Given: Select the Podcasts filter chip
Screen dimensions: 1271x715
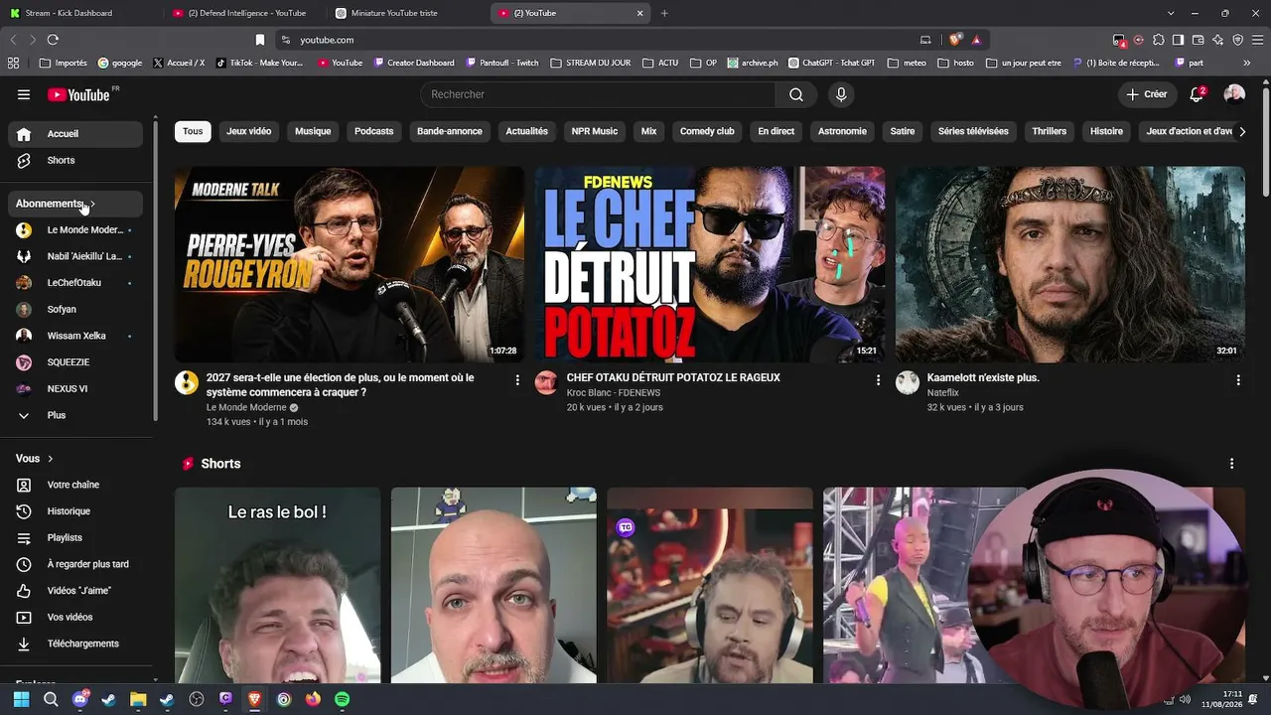Looking at the screenshot, I should tap(374, 131).
